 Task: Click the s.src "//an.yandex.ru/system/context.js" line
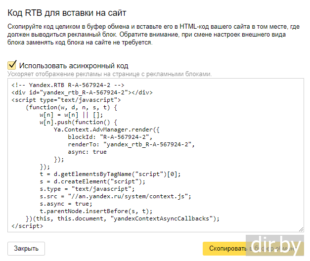pos(116,196)
